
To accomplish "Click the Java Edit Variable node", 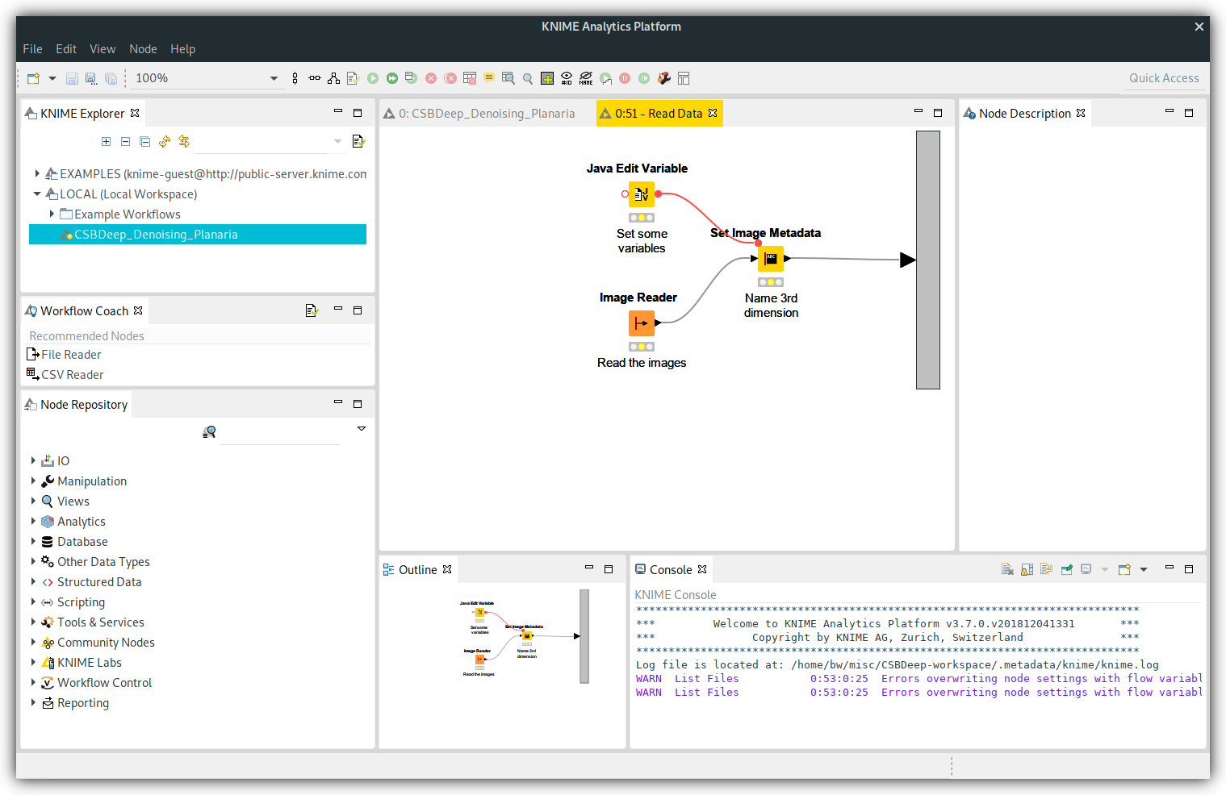I will coord(642,194).
